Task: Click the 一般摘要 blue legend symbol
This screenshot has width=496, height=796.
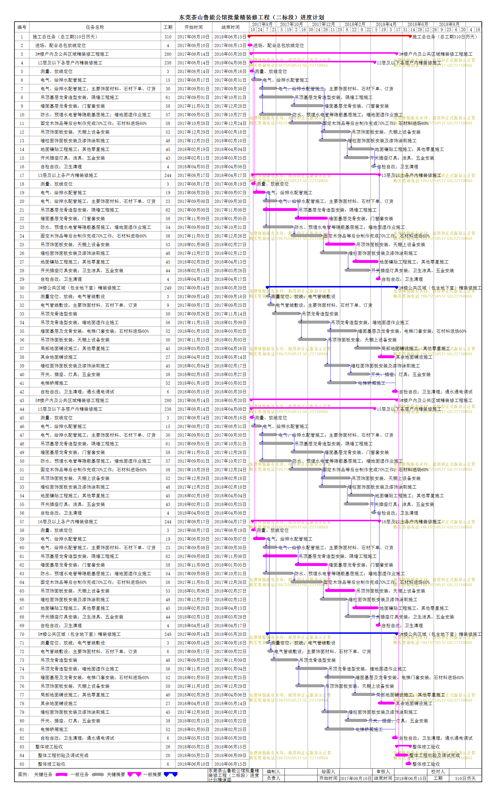Action: pos(171,774)
